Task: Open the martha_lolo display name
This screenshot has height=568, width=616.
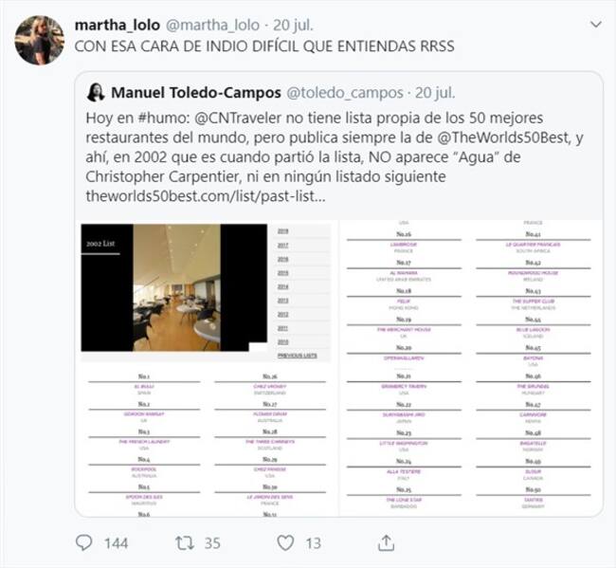Action: coord(117,24)
